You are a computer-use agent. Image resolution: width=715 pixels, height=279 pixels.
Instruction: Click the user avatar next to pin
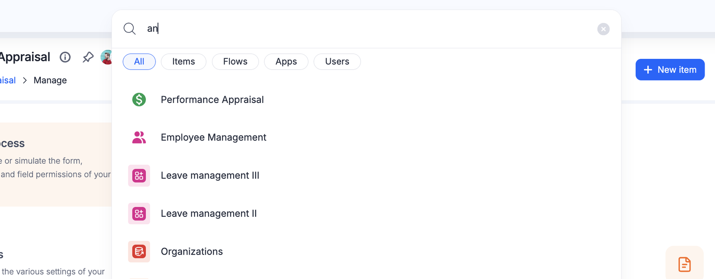click(x=107, y=57)
